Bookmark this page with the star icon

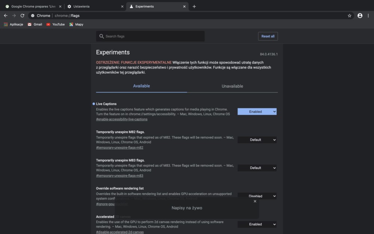[349, 15]
